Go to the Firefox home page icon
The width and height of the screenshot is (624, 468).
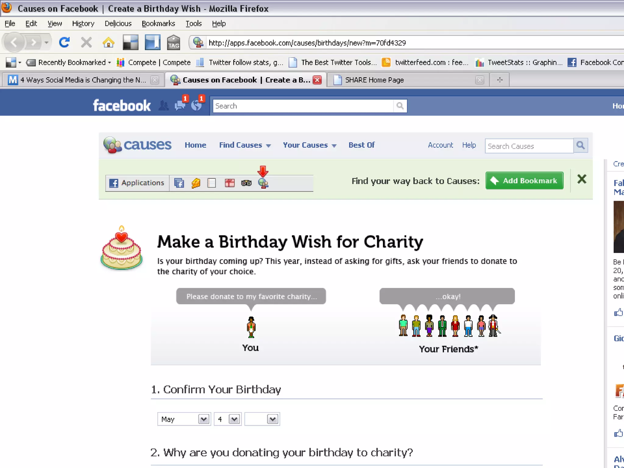point(108,42)
